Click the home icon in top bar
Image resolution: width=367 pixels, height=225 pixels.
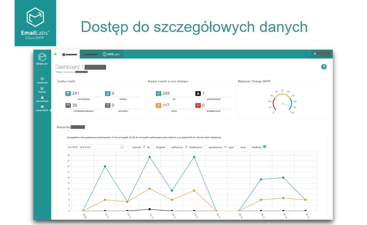click(55, 54)
